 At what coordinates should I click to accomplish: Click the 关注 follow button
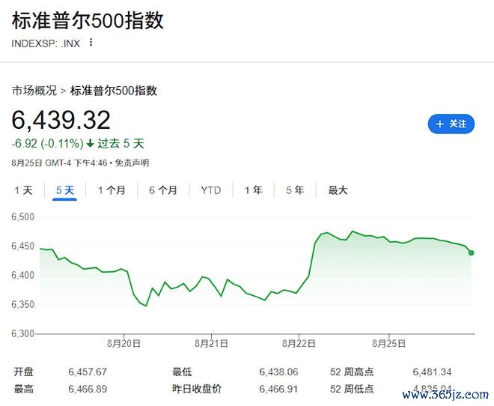tap(451, 124)
